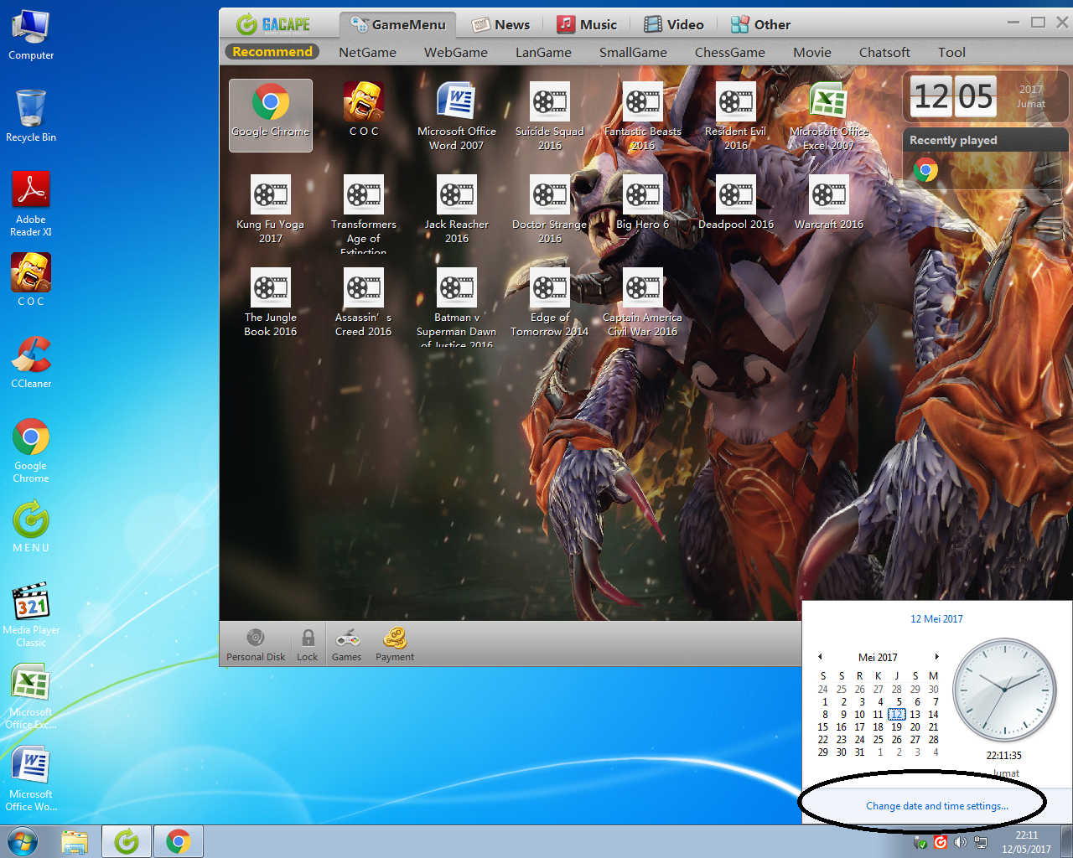
Task: Play The Jungle Book 2016 movie
Action: tap(271, 302)
